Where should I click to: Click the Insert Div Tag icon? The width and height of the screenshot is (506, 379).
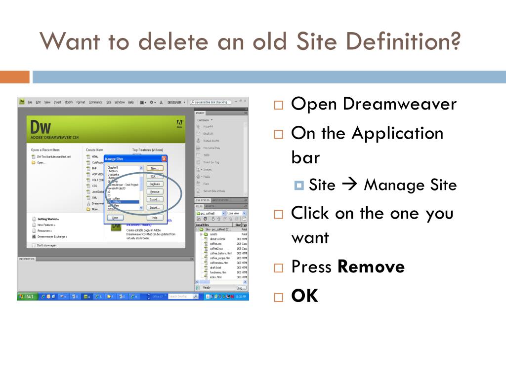199,162
